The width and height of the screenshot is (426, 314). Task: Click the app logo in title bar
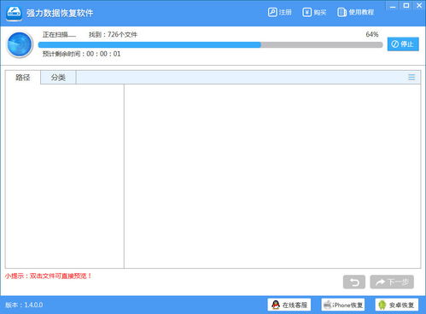pyautogui.click(x=14, y=13)
